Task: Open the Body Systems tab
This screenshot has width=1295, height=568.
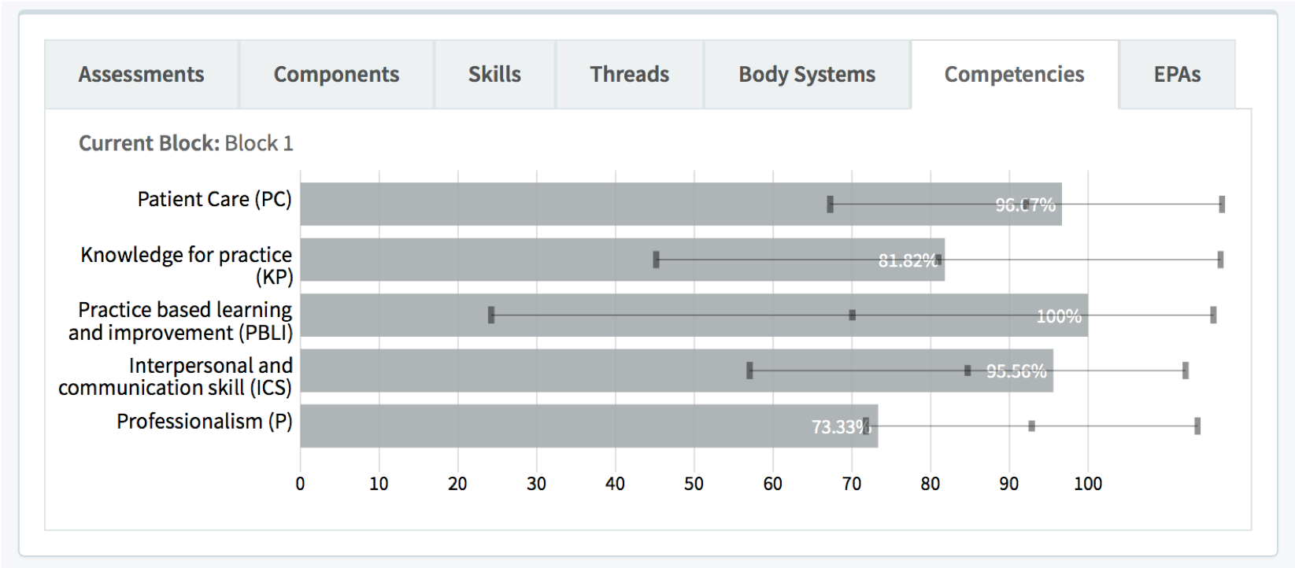Action: coord(807,75)
